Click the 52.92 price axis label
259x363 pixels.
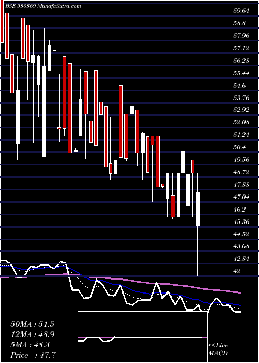click(242, 110)
